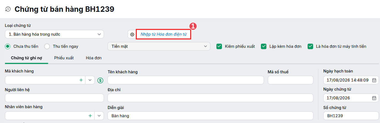Click green plus in Nhân viên bán hàng field
This screenshot has height=123, width=380.
point(90,116)
